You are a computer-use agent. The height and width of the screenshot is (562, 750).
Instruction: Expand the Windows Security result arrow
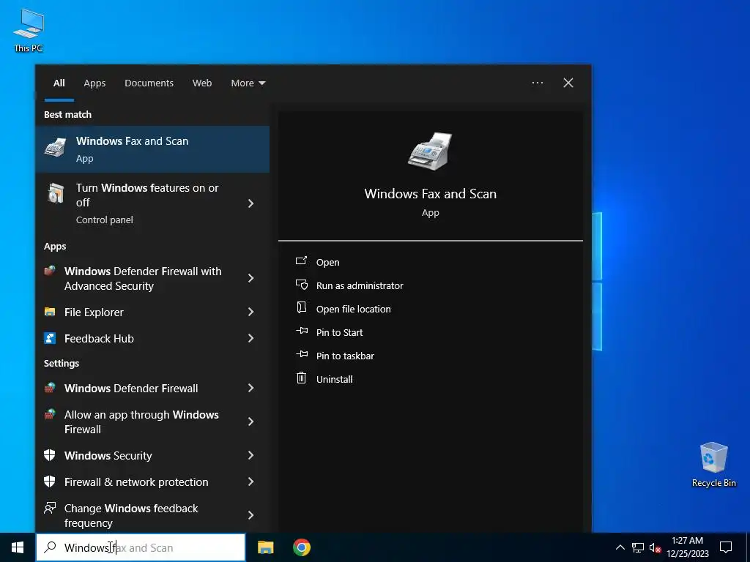pyautogui.click(x=250, y=455)
